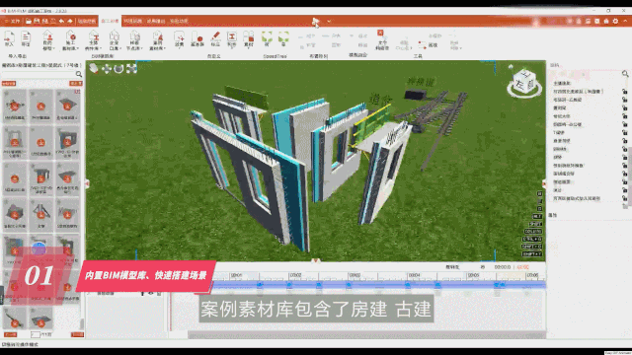Click the 00:03 mark on the timeline ruler
The height and width of the screenshot is (355, 632).
pos(355,275)
